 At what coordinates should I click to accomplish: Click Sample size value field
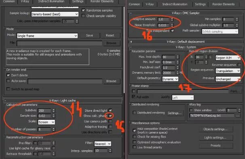tap(44, 116)
